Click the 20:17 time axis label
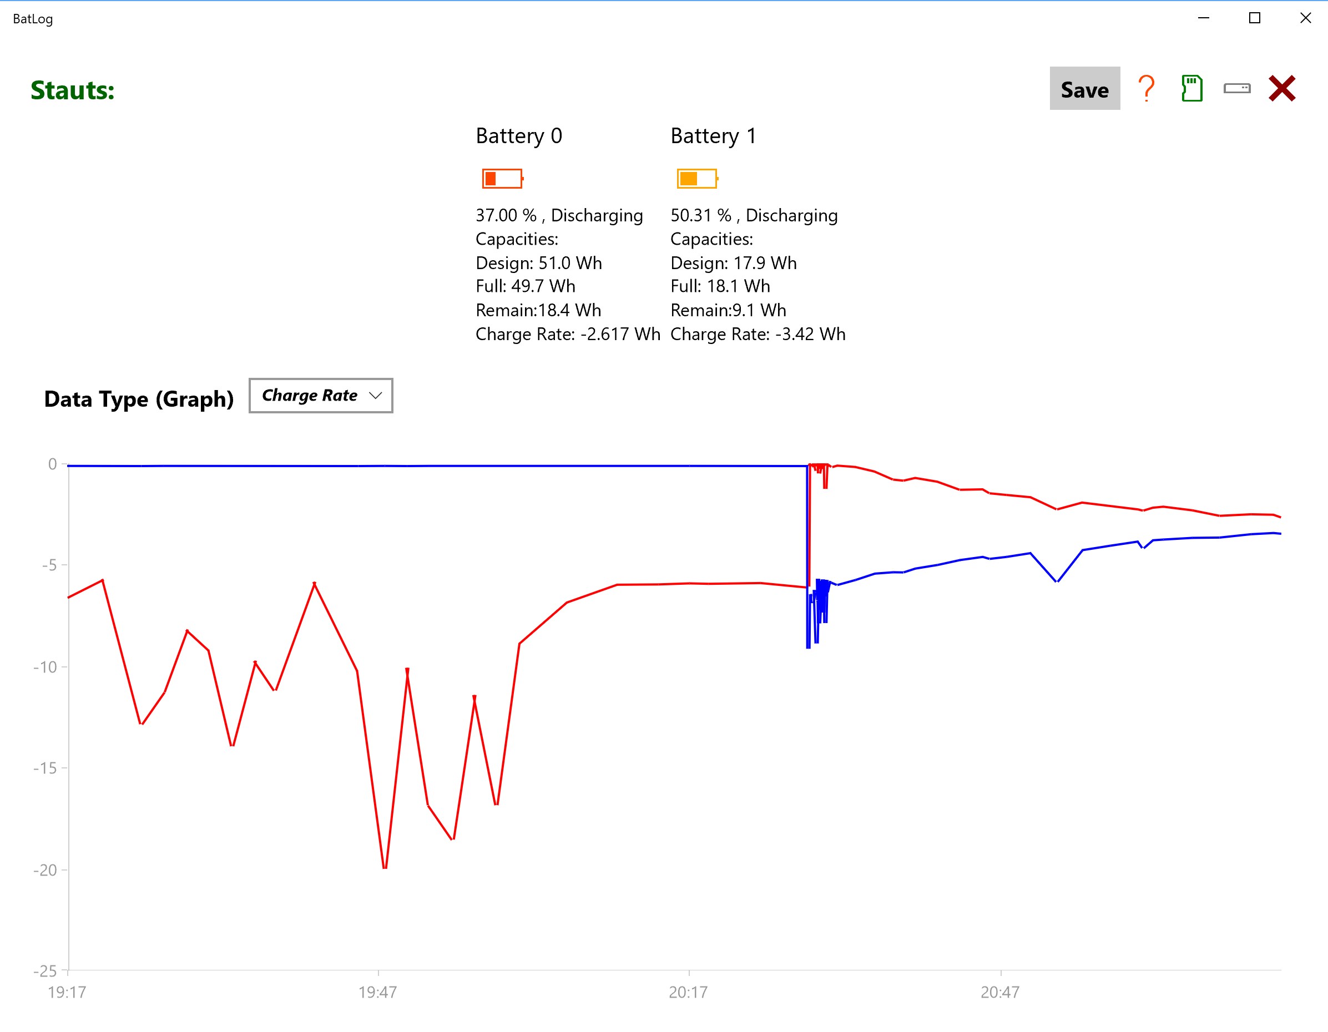 [x=688, y=993]
